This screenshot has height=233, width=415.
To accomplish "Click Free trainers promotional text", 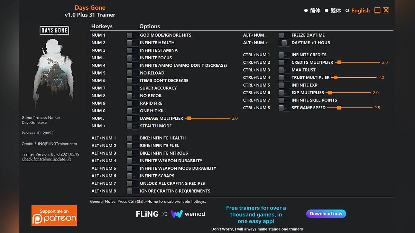I will click(256, 215).
